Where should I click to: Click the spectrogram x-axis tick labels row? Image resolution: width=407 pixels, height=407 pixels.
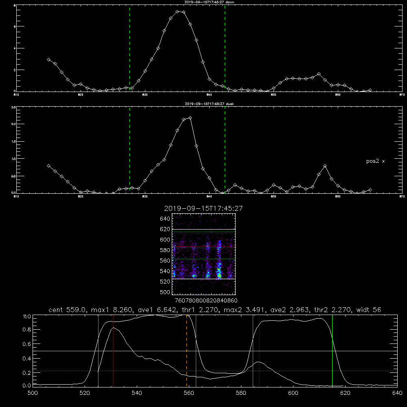pyautogui.click(x=206, y=301)
